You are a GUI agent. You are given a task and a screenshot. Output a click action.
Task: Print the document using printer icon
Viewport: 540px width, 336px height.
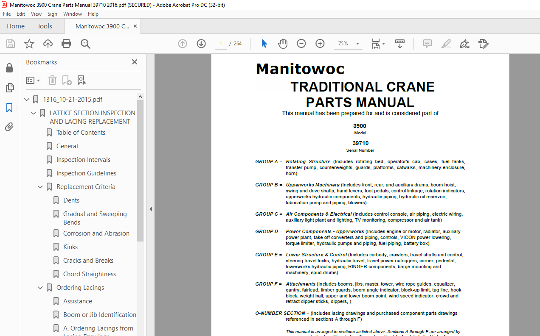tap(66, 44)
